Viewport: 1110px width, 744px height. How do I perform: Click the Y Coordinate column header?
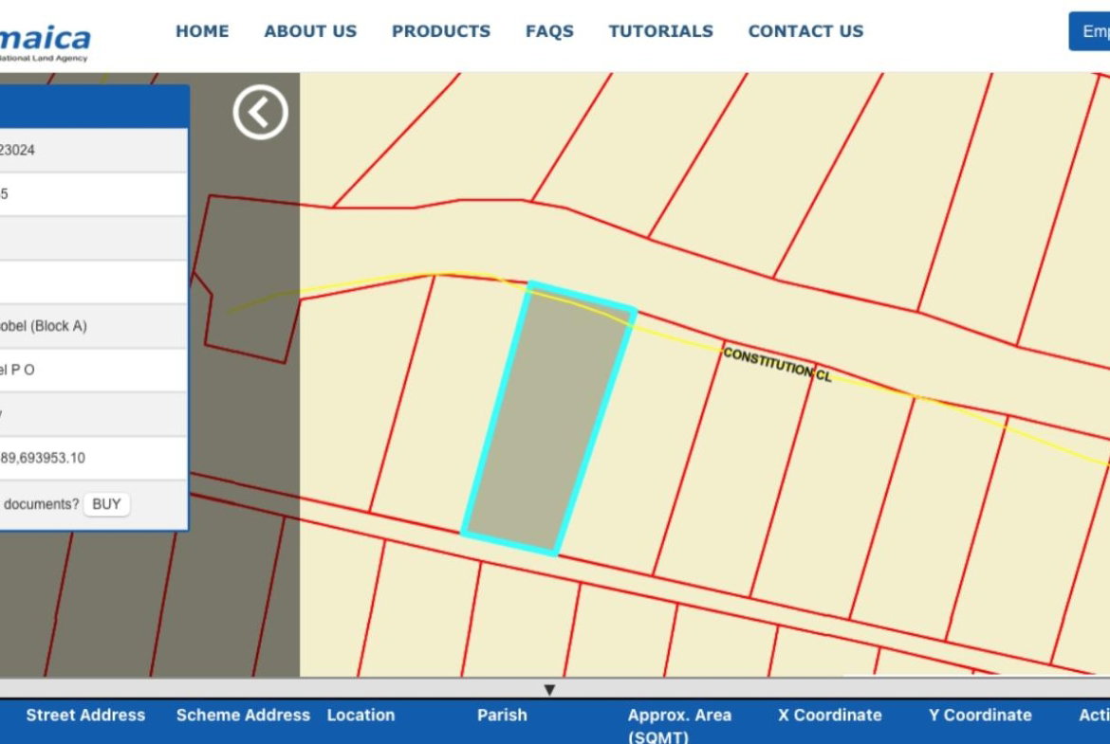(x=979, y=715)
